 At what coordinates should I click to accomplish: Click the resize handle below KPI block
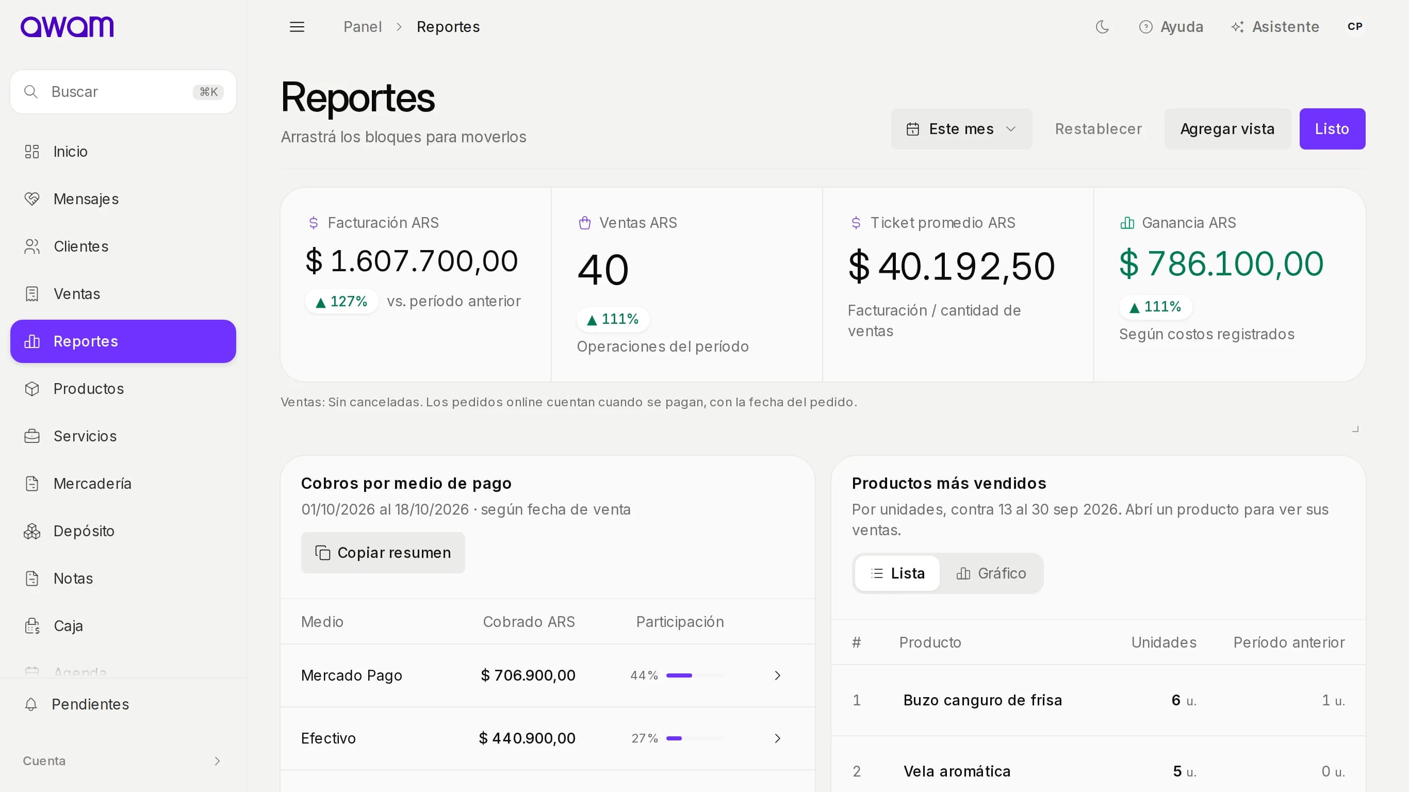tap(1355, 430)
